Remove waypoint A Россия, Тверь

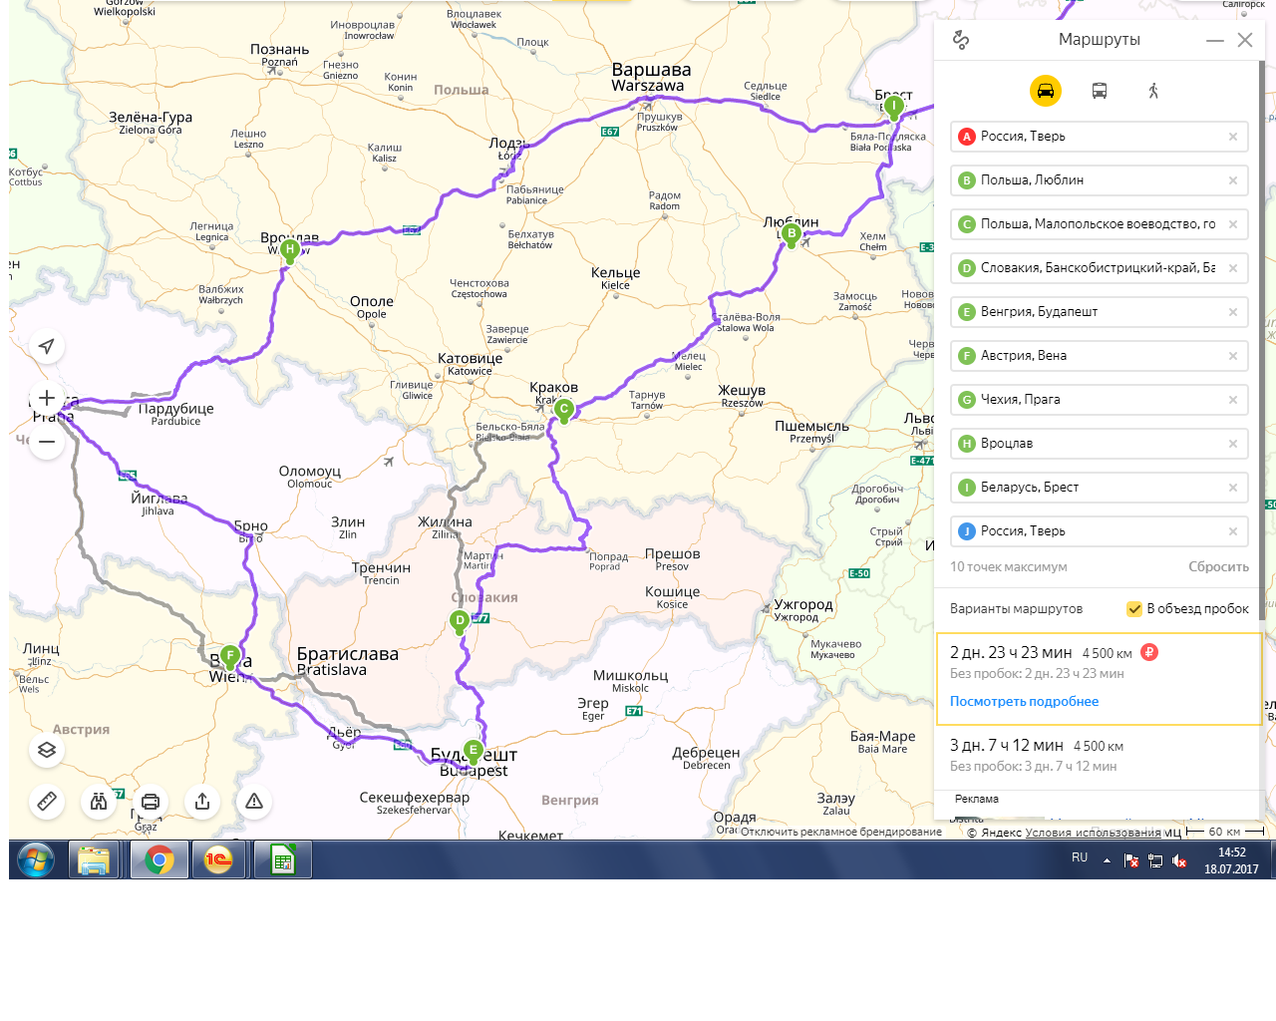1233,137
